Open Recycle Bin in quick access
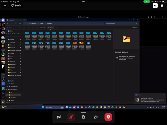 tap(13, 61)
